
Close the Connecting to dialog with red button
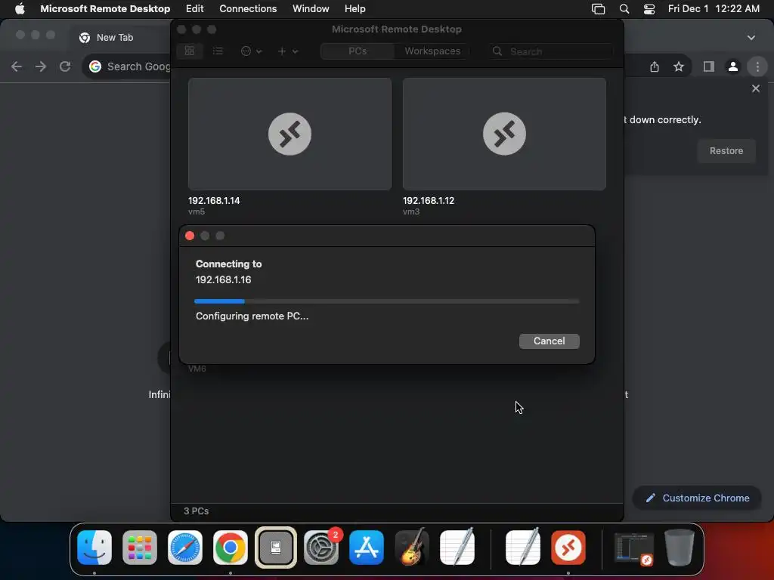[190, 236]
